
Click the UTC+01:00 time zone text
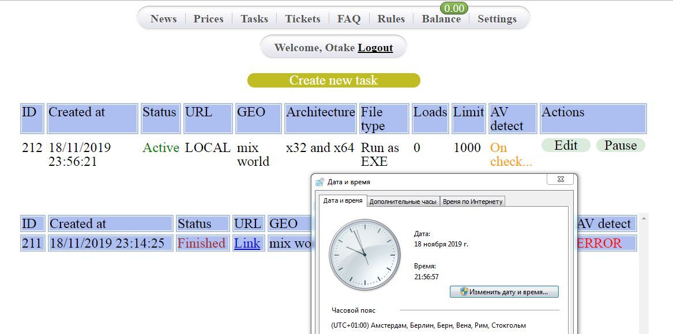click(428, 325)
